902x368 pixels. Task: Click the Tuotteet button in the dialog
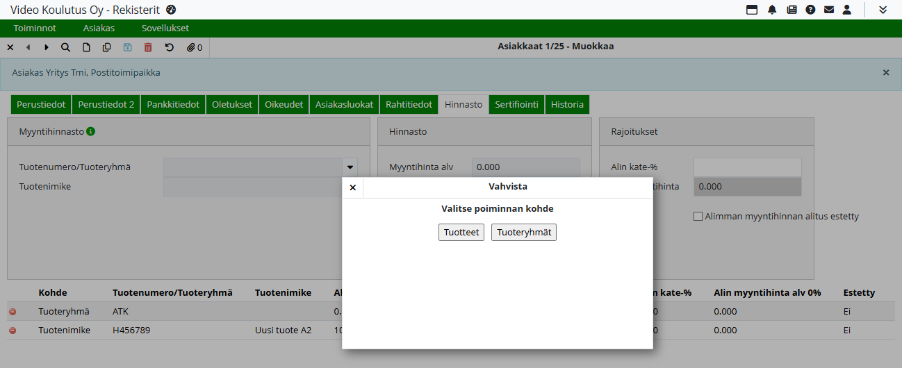pyautogui.click(x=461, y=233)
